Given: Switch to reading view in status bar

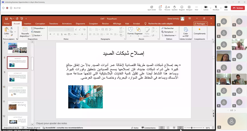Looking at the screenshot, I should pyautogui.click(x=174, y=128).
